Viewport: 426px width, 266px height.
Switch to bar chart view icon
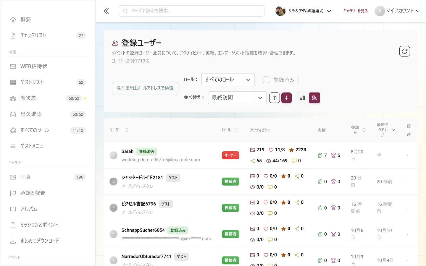point(302,98)
